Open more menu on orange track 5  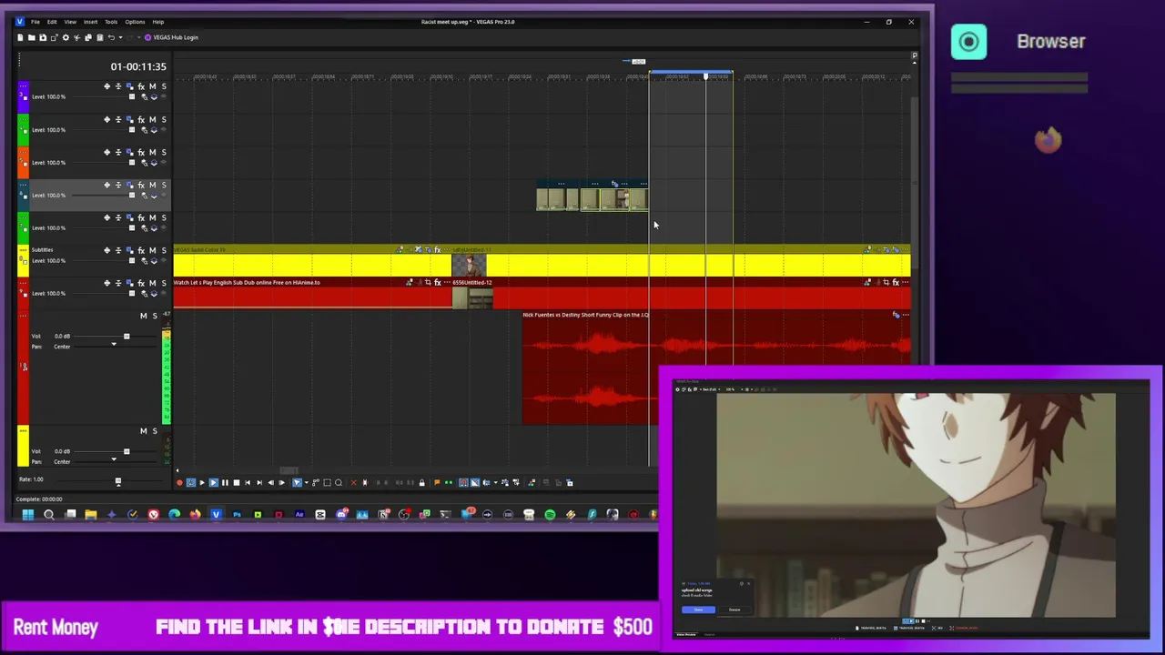(24, 152)
